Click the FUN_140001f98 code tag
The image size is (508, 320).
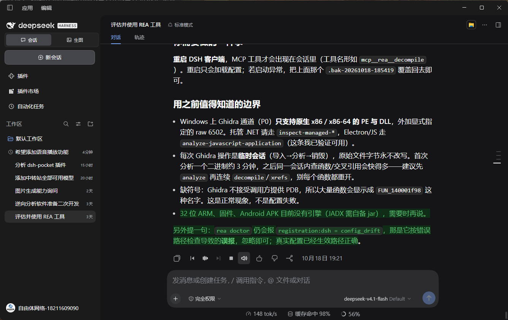(399, 190)
